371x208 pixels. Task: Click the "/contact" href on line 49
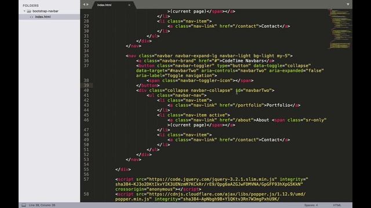coord(246,140)
